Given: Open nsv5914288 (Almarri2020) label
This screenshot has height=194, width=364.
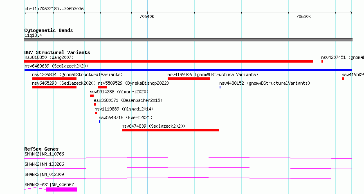Looking at the screenshot, I should (119, 92).
